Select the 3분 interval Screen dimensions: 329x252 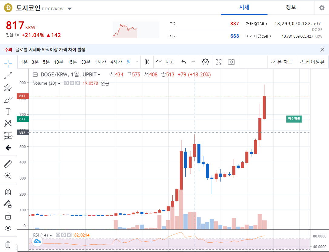click(x=35, y=62)
